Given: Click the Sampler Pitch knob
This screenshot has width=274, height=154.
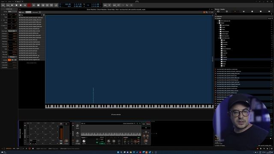Looking at the screenshot, I should (x=77, y=133).
